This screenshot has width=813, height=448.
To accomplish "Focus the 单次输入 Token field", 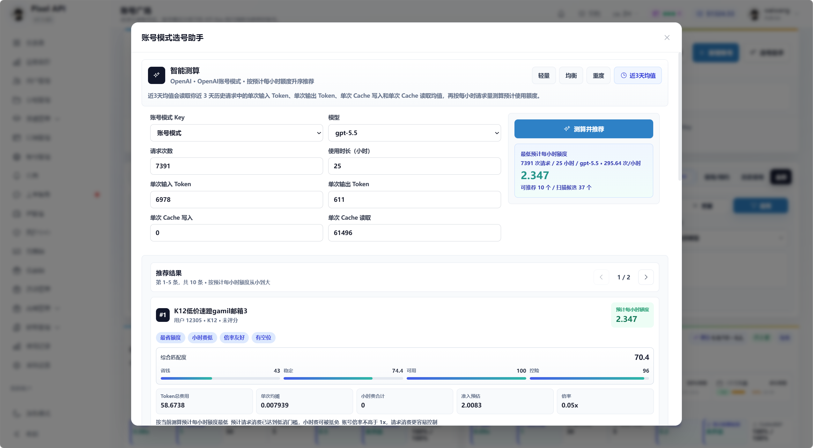I will 236,200.
